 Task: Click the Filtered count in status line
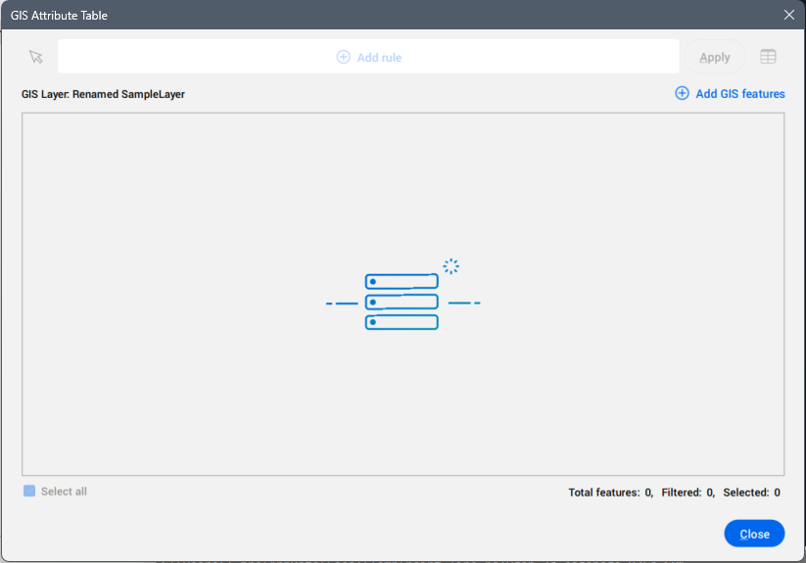(687, 493)
